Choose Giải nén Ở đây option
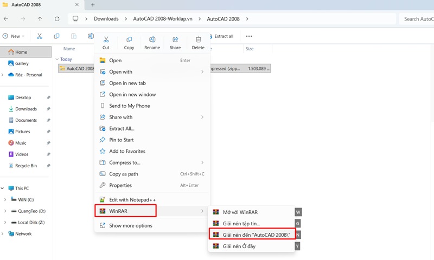The image size is (434, 260). pos(251,246)
